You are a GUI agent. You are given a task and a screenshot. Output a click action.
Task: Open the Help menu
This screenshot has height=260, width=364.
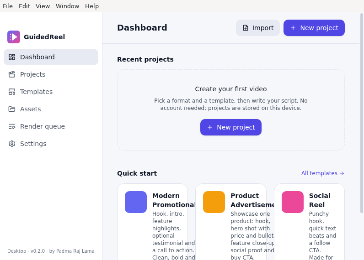tap(92, 6)
